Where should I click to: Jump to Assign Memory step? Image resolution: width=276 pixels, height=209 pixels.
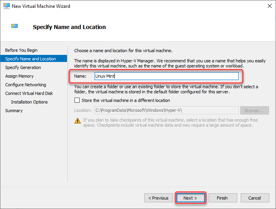coord(19,76)
